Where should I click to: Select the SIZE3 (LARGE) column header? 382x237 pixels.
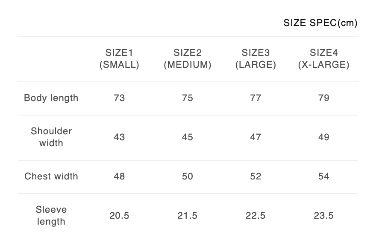click(256, 59)
